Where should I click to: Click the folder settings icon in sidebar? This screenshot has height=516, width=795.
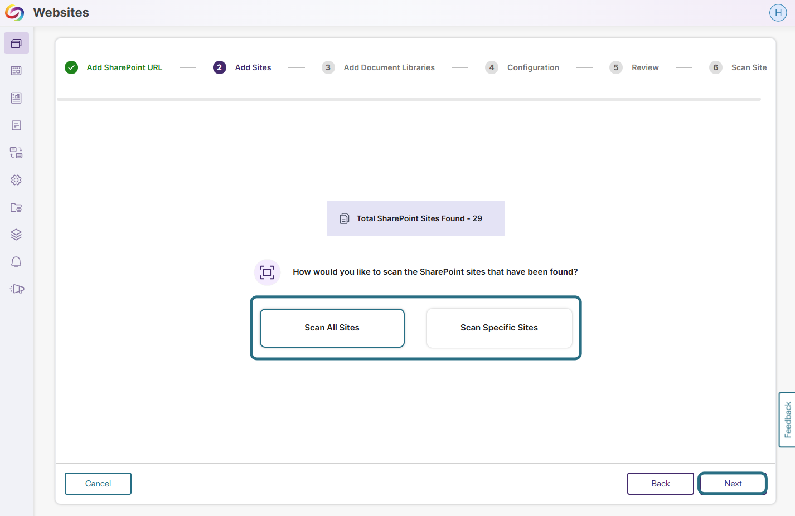pos(16,207)
